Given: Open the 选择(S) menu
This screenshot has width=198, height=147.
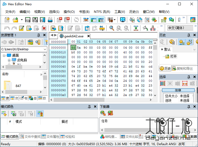Looking at the screenshot, I should [x=54, y=12].
